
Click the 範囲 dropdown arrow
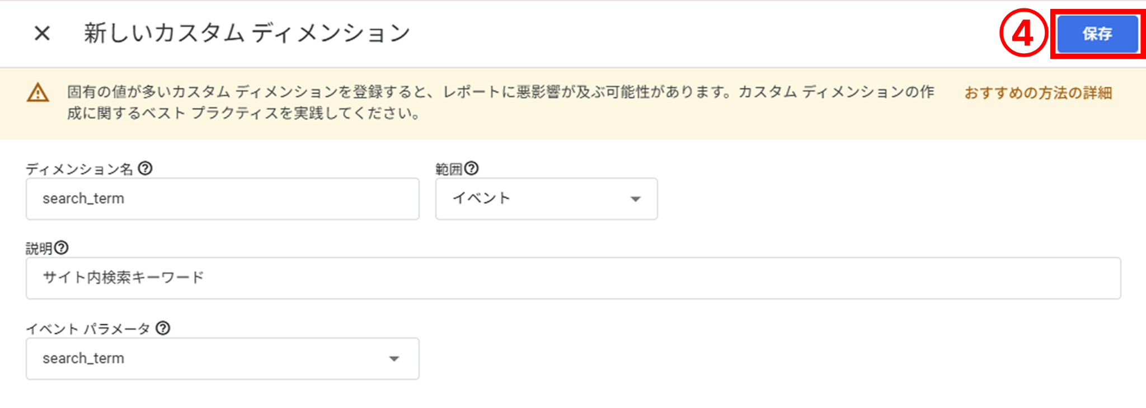[x=635, y=200]
